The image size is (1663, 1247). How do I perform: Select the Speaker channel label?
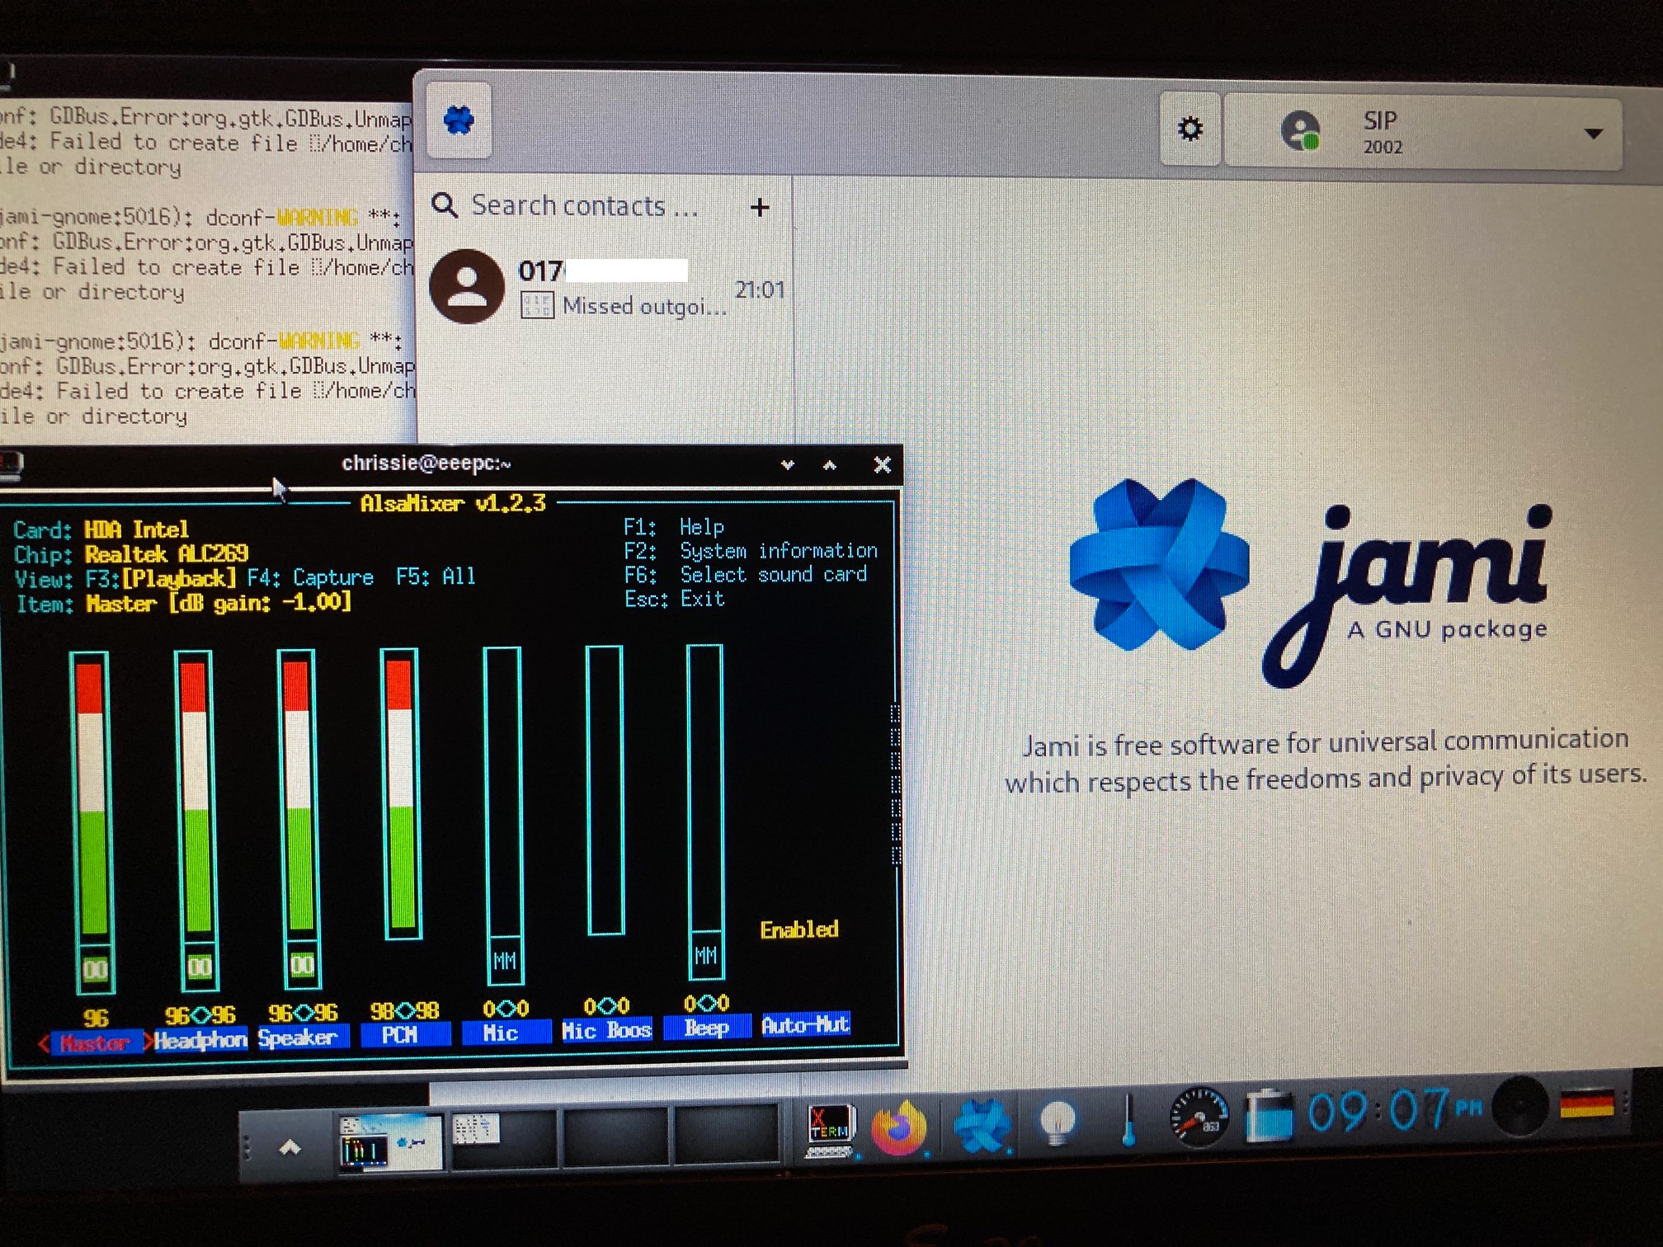pos(302,1038)
